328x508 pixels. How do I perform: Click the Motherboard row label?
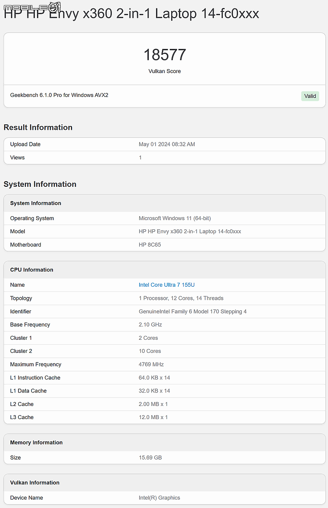(x=26, y=245)
